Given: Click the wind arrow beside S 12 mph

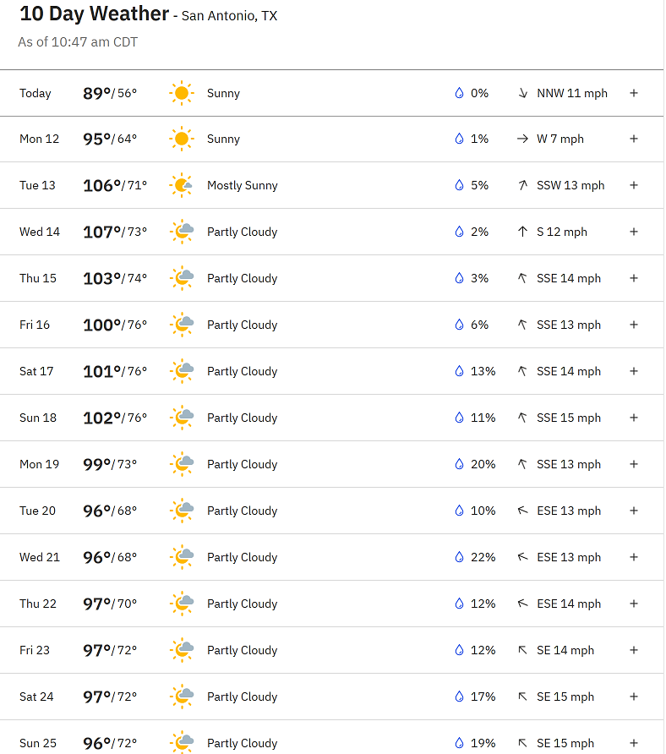Looking at the screenshot, I should point(522,232).
